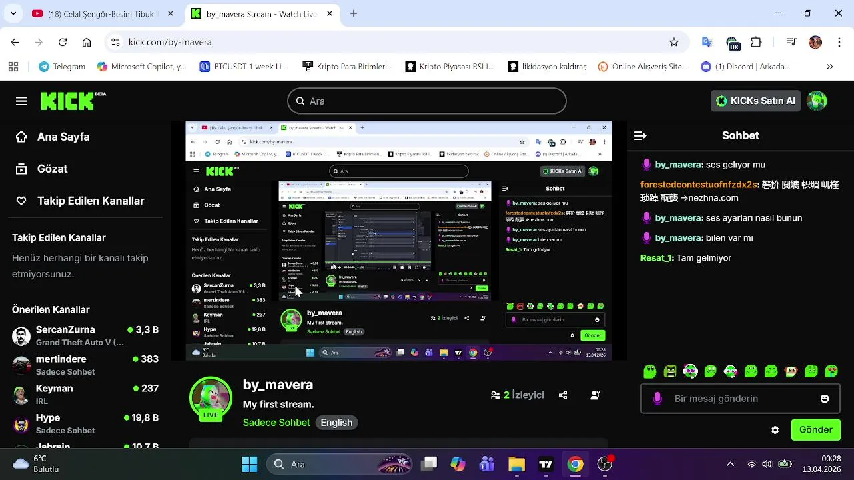This screenshot has width=854, height=480.
Task: Close the by_mavera Stream tab
Action: coord(328,13)
